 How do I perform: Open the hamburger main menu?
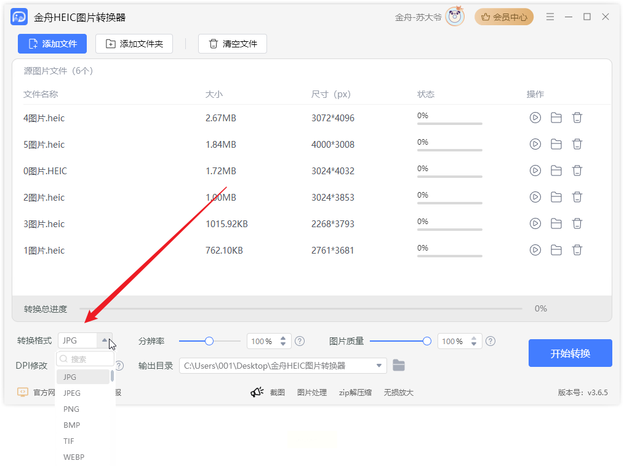pos(550,17)
